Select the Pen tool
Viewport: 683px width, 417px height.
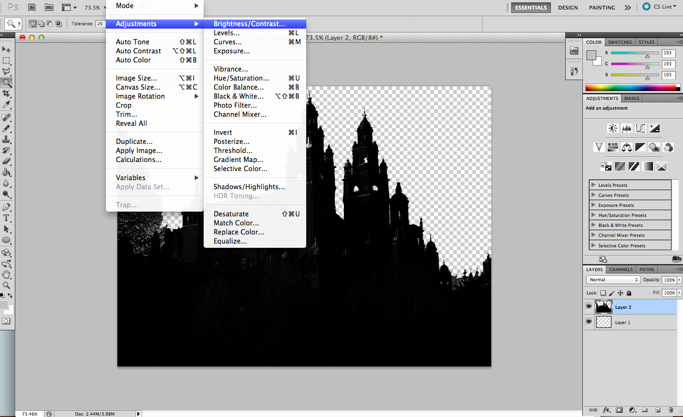click(x=7, y=207)
